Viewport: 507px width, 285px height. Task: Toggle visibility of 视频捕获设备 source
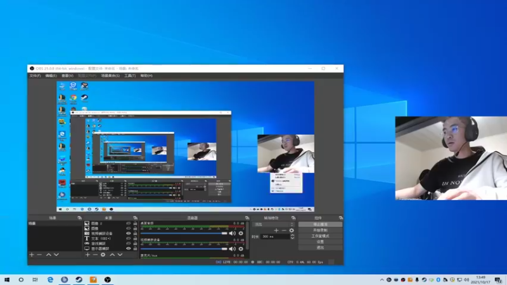click(x=129, y=233)
